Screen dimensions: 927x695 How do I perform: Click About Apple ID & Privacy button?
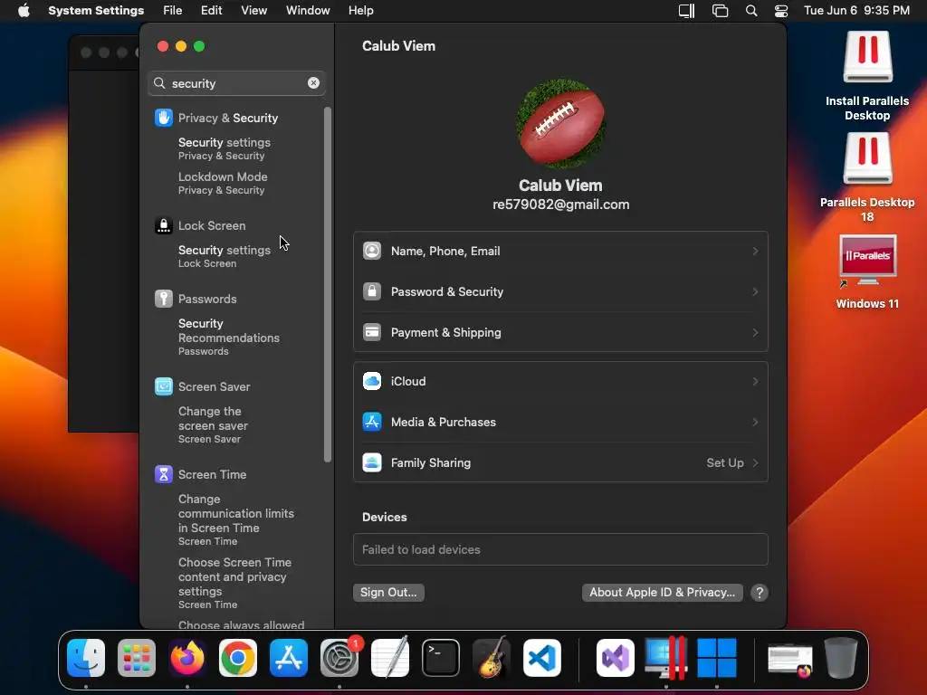(662, 593)
